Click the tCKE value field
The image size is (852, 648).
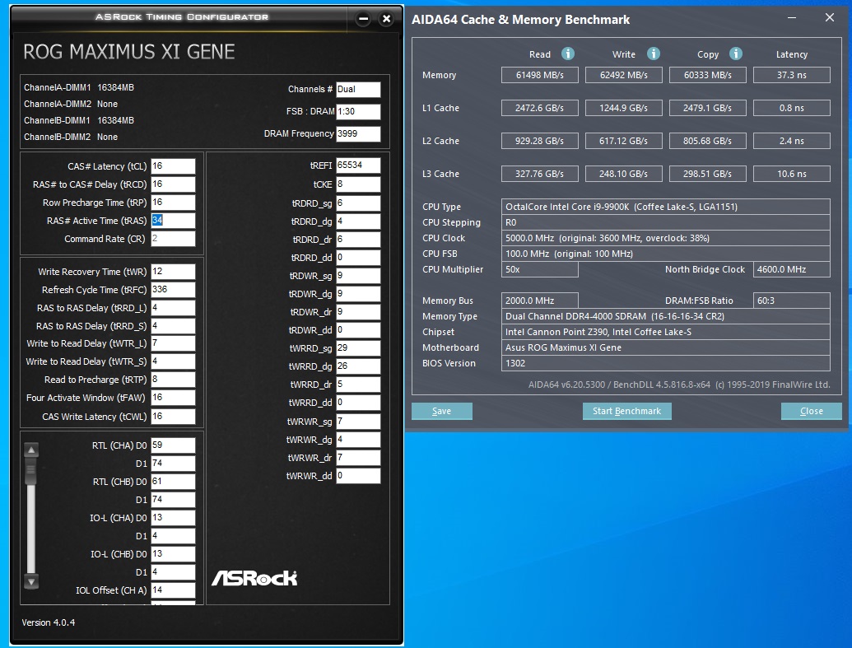(x=358, y=184)
